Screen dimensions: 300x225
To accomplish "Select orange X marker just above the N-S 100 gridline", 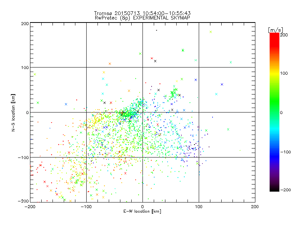I will (110, 64).
